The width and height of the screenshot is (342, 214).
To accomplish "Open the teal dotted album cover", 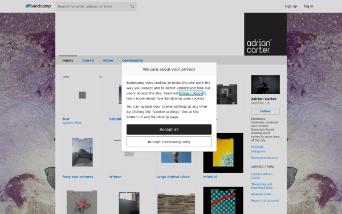I will tap(223, 200).
